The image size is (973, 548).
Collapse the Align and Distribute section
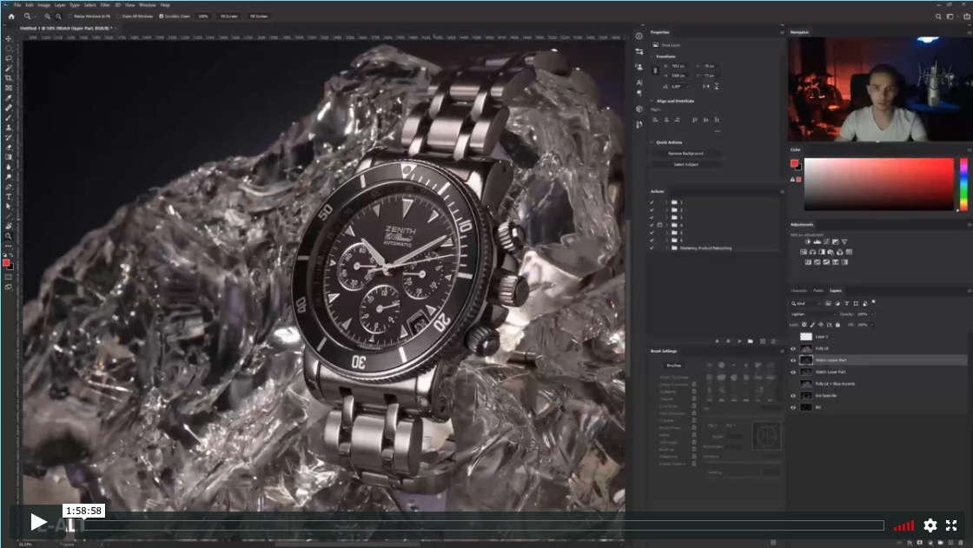(652, 101)
